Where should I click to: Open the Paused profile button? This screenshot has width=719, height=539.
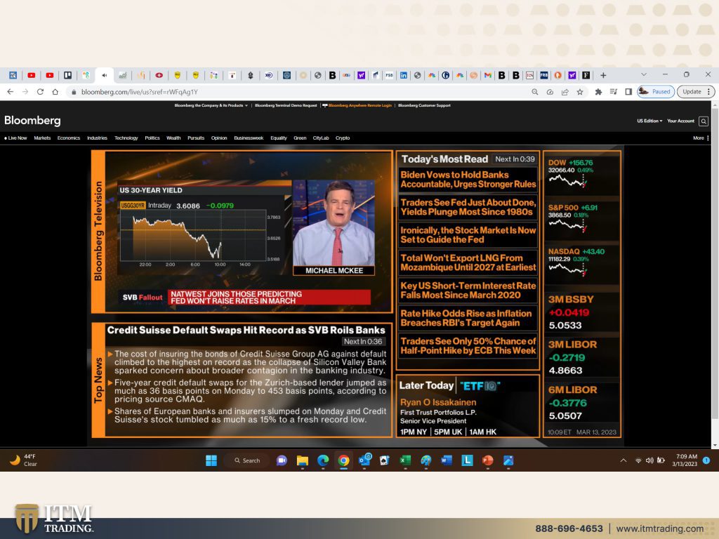(656, 92)
